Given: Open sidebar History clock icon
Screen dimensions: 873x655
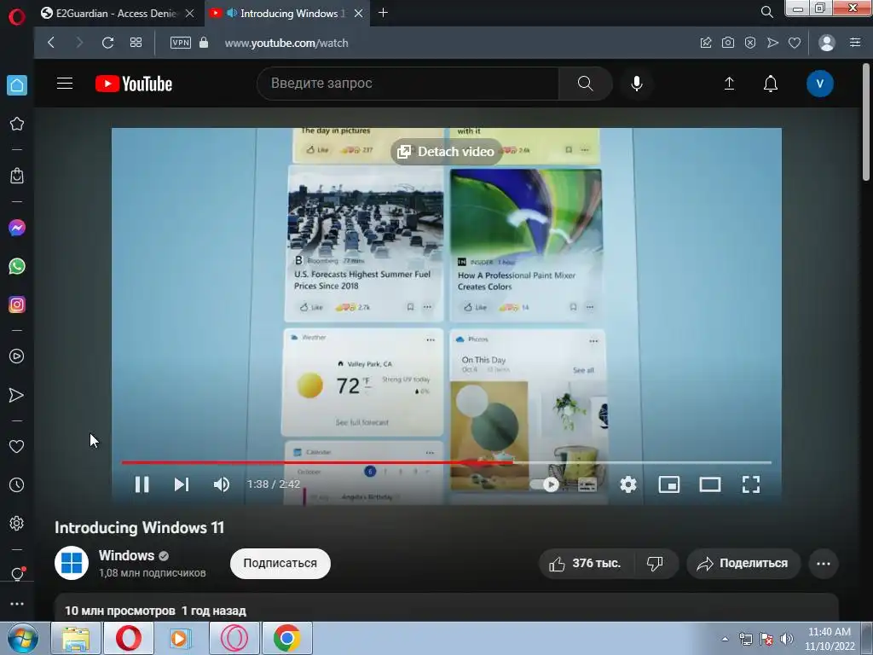Looking at the screenshot, I should point(17,485).
